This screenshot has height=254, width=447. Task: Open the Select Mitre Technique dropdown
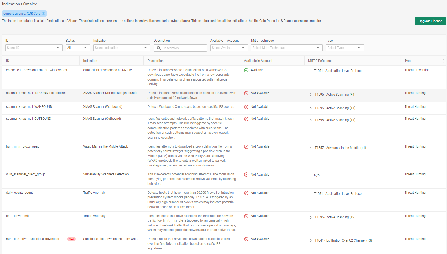click(x=287, y=48)
